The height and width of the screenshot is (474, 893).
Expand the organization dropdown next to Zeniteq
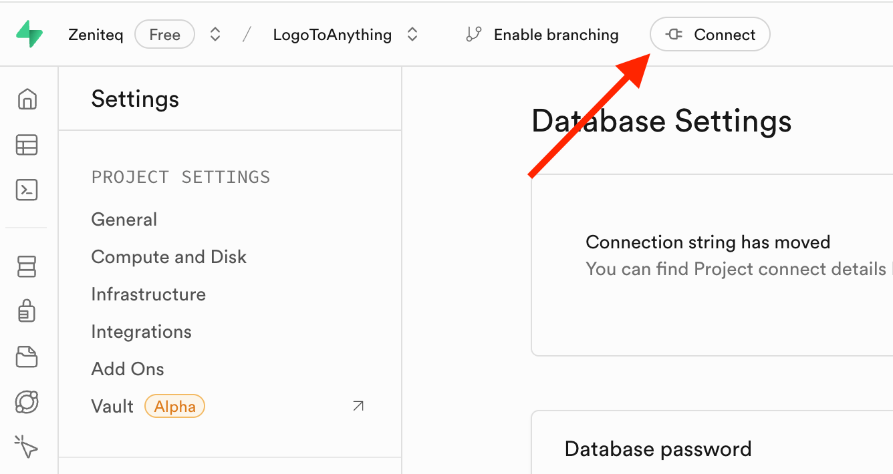tap(215, 34)
